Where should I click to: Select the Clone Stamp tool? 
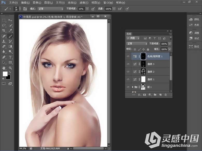pyautogui.click(x=4, y=41)
